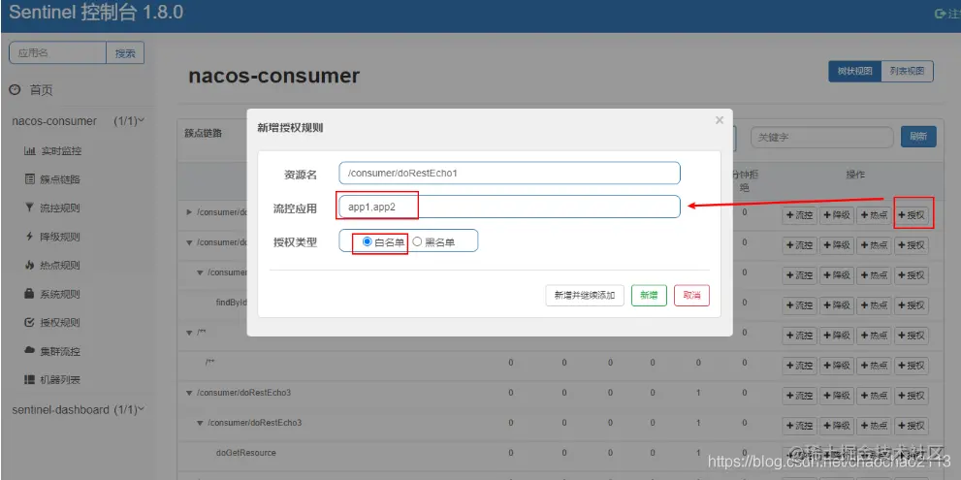Click +授权 in the findById row

pyautogui.click(x=912, y=305)
